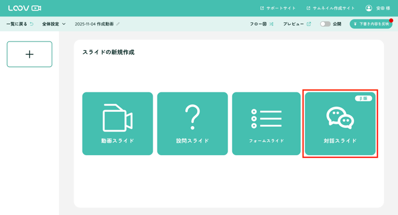This screenshot has width=398, height=215.
Task: Click the 公開 label text
Action: pyautogui.click(x=337, y=24)
